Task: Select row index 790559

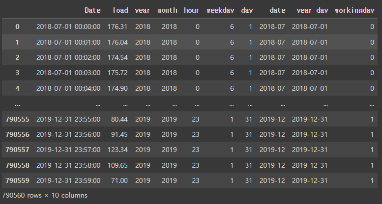Action: 17,180
